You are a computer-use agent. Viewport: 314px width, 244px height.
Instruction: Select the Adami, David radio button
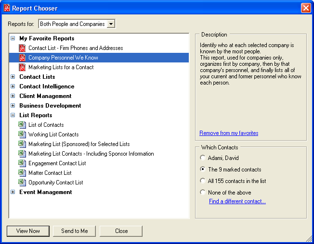tap(203, 158)
